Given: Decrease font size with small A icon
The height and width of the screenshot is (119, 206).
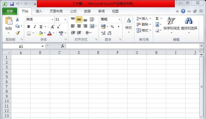Looking at the screenshot, I should (x=58, y=27).
